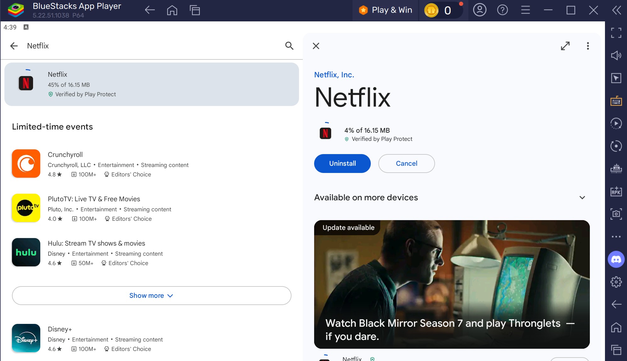
Task: Enter fullscreen mode from sidebar
Action: [x=616, y=33]
